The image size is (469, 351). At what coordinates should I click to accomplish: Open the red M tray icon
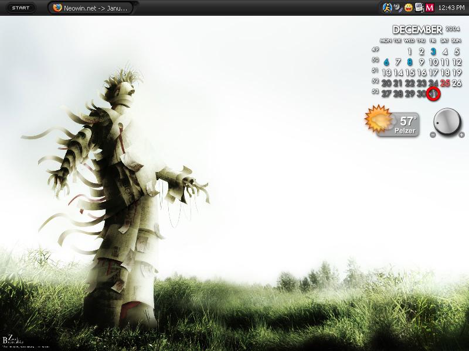(x=430, y=8)
